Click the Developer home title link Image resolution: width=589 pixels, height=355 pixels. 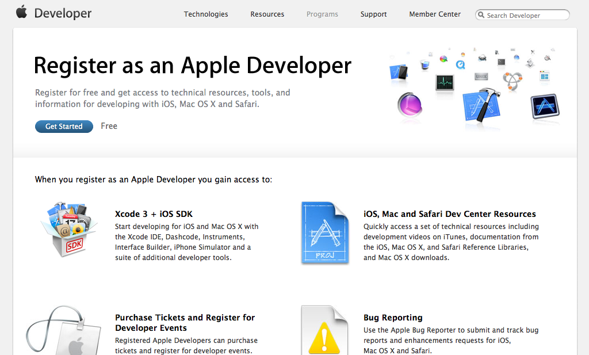(63, 14)
